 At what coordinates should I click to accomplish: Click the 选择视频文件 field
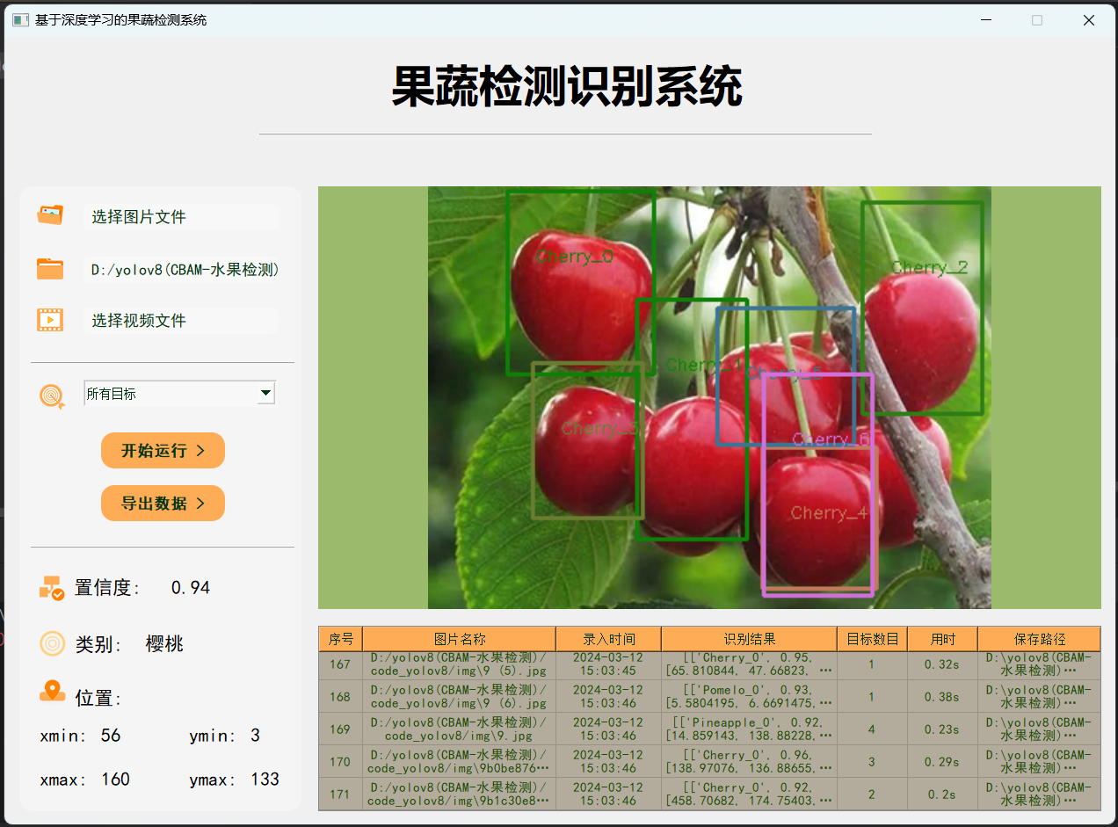point(180,320)
